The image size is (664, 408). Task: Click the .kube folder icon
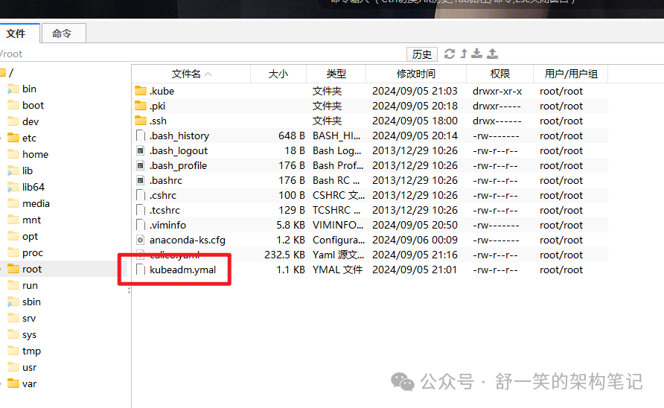point(141,91)
